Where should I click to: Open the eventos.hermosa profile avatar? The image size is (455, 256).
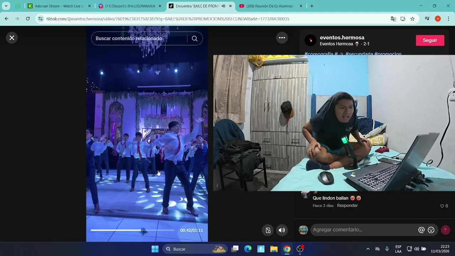(x=310, y=41)
